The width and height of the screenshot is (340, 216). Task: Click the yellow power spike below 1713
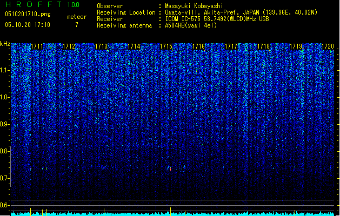pos(104,212)
